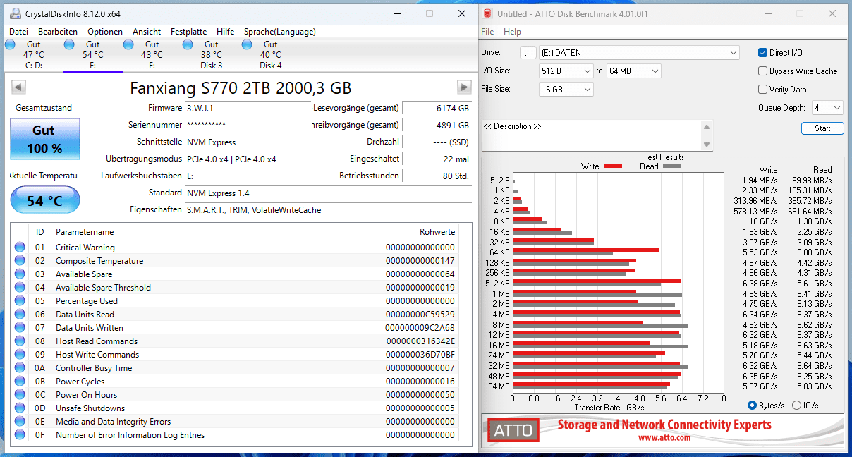Image resolution: width=852 pixels, height=457 pixels.
Task: Click the status dot for Error Information Log Entries
Action: click(x=20, y=434)
